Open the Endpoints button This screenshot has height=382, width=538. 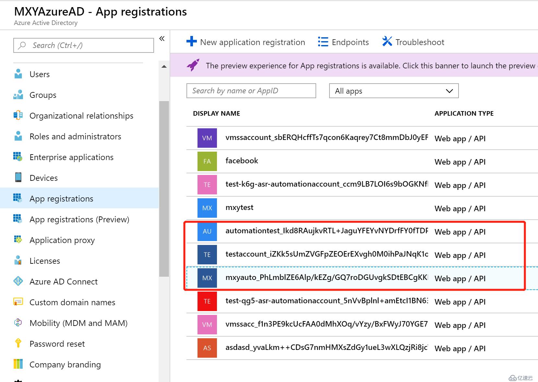coord(343,42)
